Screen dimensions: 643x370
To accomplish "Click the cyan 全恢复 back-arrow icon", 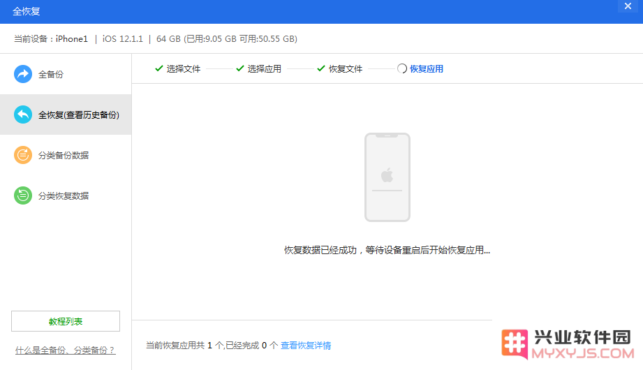I will (23, 114).
